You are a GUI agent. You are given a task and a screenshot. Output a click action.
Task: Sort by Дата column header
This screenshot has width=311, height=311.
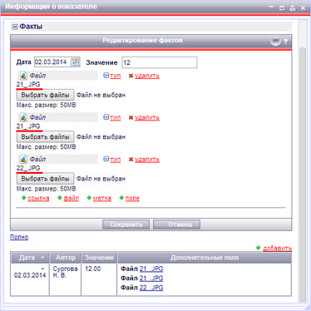(30, 258)
